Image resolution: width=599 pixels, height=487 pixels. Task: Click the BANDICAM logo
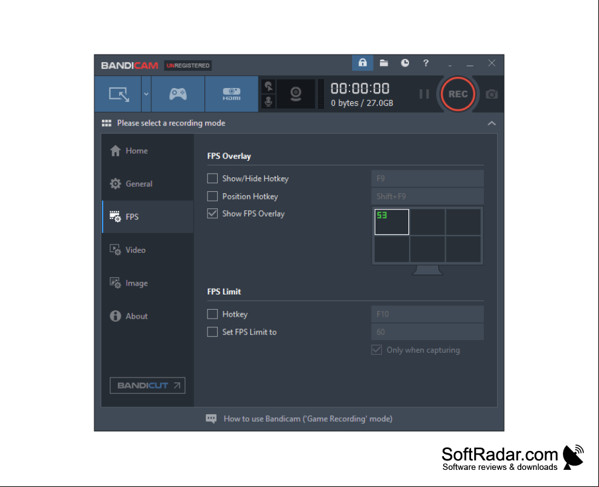pos(130,65)
